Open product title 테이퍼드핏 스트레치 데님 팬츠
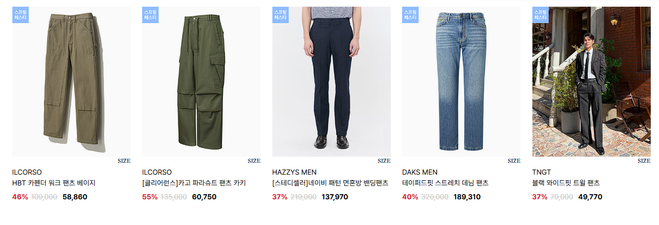 445,183
